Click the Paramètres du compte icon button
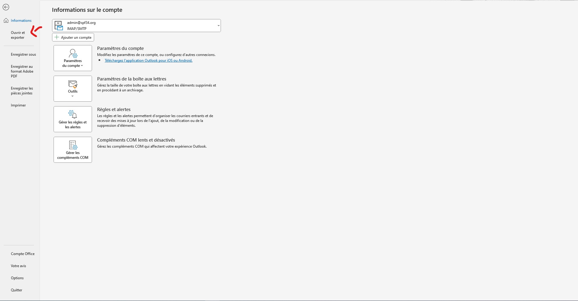This screenshot has width=578, height=301. point(73,54)
